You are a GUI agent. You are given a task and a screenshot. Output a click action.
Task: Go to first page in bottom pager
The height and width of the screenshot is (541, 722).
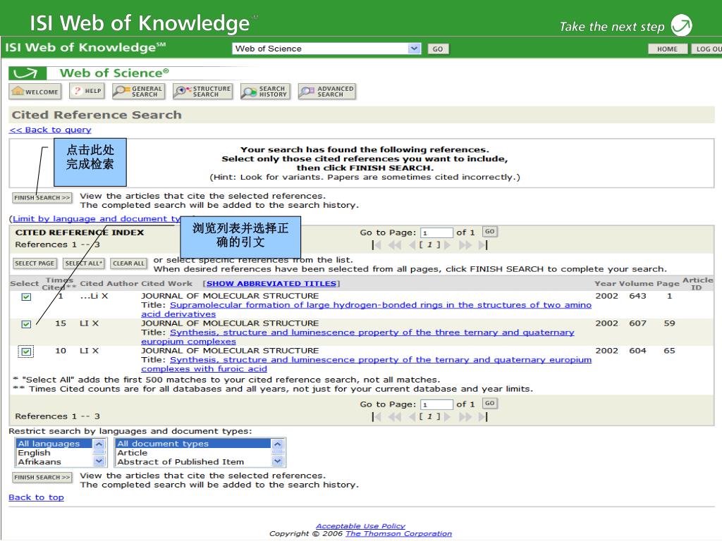(x=377, y=417)
